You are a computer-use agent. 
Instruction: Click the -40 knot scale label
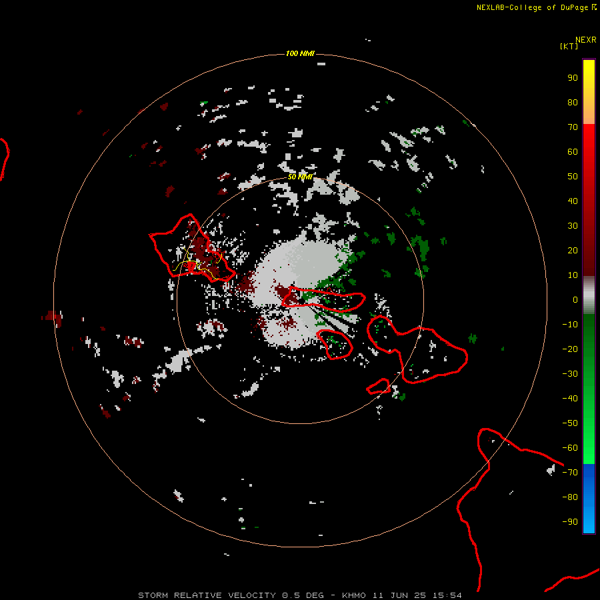[x=570, y=399]
